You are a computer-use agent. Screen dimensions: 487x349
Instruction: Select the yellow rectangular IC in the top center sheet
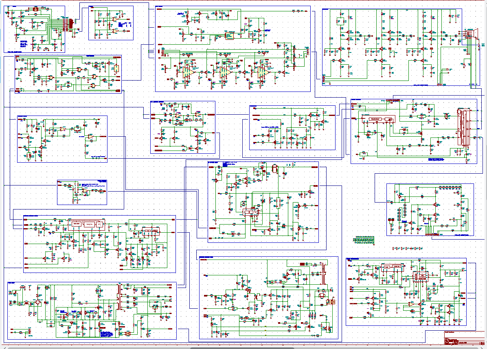tap(229, 36)
